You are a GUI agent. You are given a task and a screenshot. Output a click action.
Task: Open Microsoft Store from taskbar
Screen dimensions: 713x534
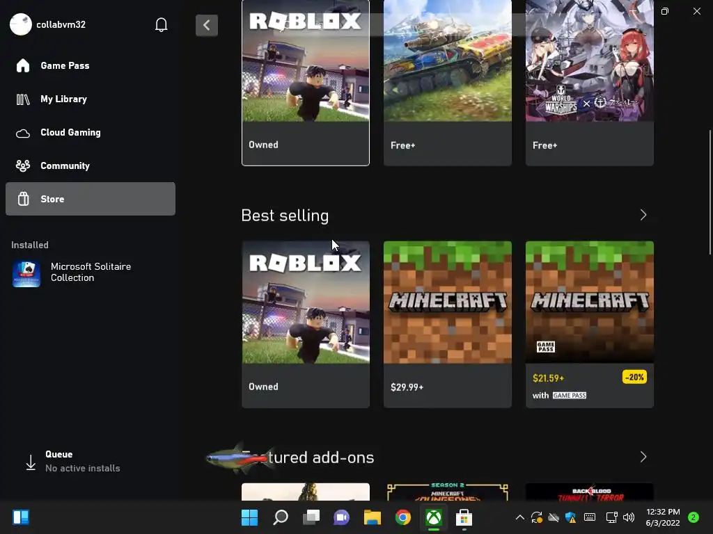(464, 517)
